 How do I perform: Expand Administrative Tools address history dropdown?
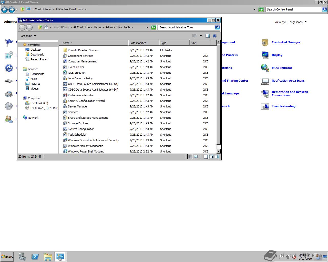pyautogui.click(x=147, y=27)
